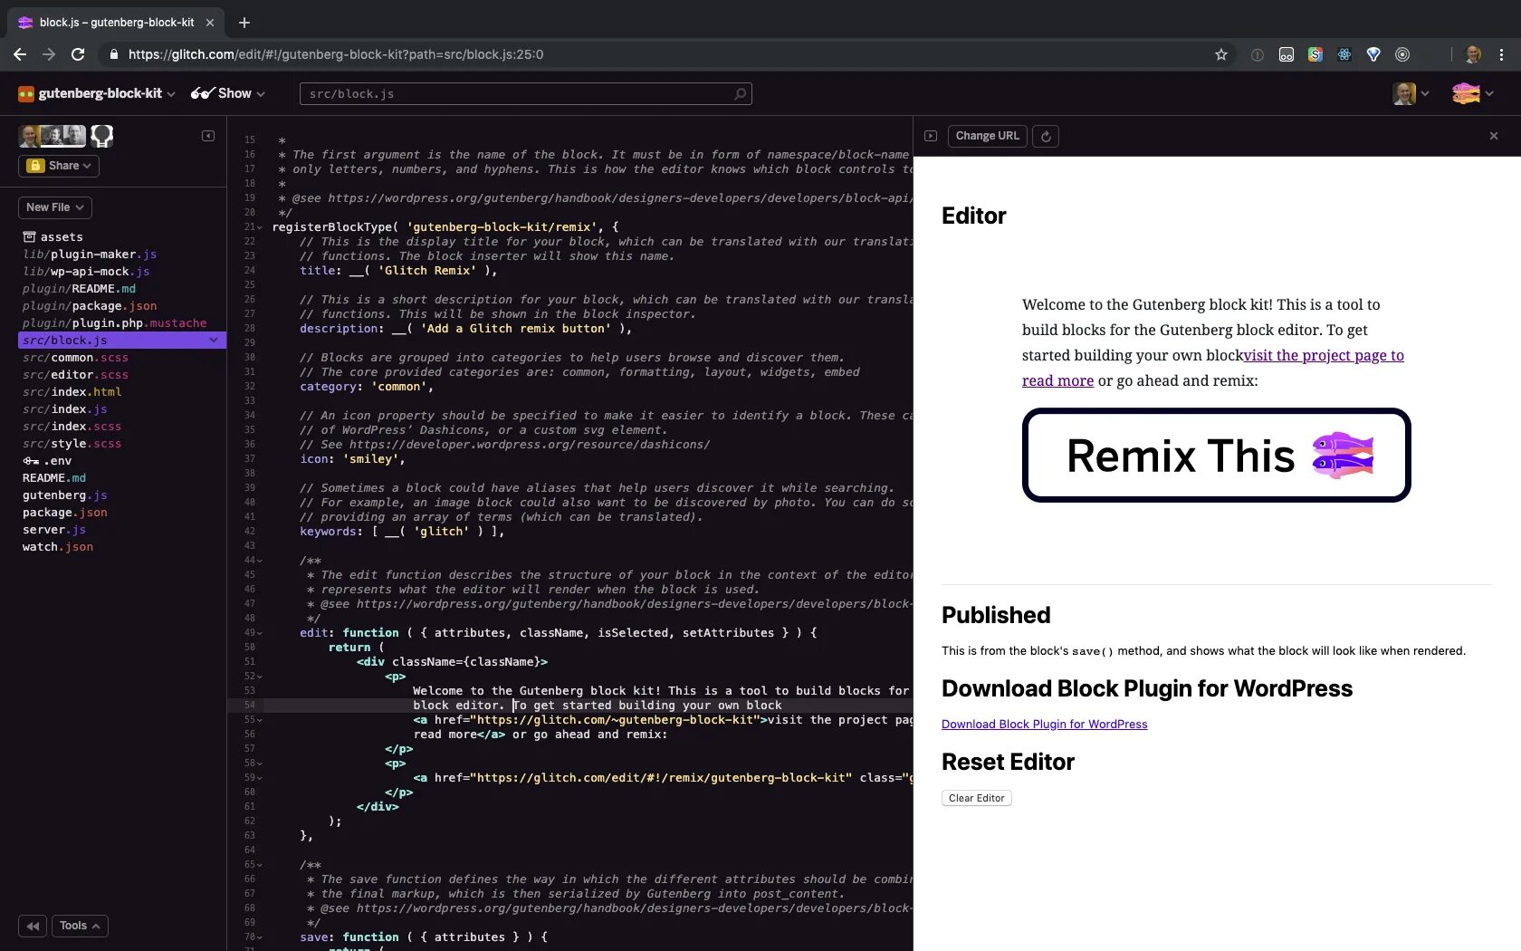
Task: Collapse the code fold at line 21
Action: (x=260, y=227)
